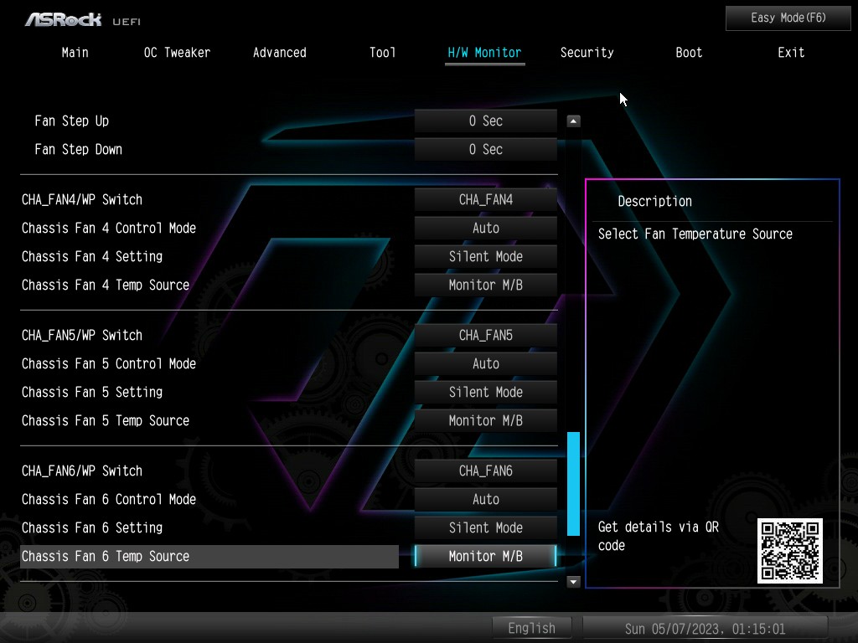Select the Chassis Fan 6 Setting row label
Image resolution: width=858 pixels, height=643 pixels.
(92, 527)
